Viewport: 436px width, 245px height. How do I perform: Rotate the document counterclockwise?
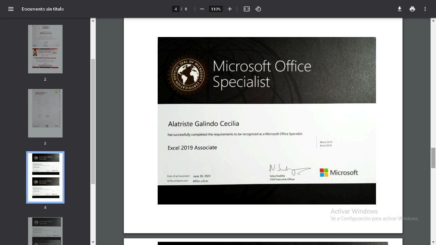258,9
